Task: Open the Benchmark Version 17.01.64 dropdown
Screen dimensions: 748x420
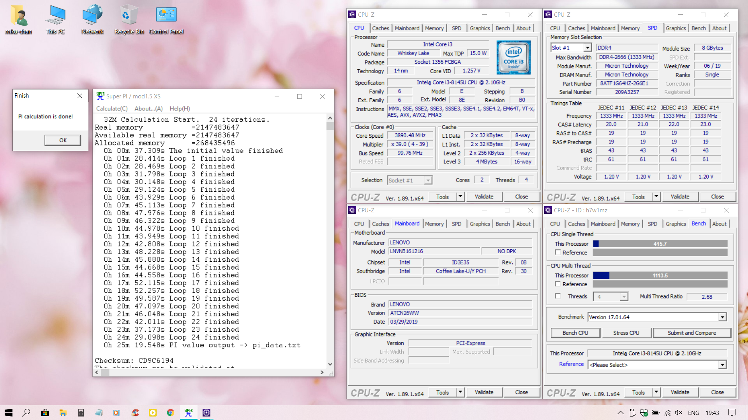Action: 722,317
